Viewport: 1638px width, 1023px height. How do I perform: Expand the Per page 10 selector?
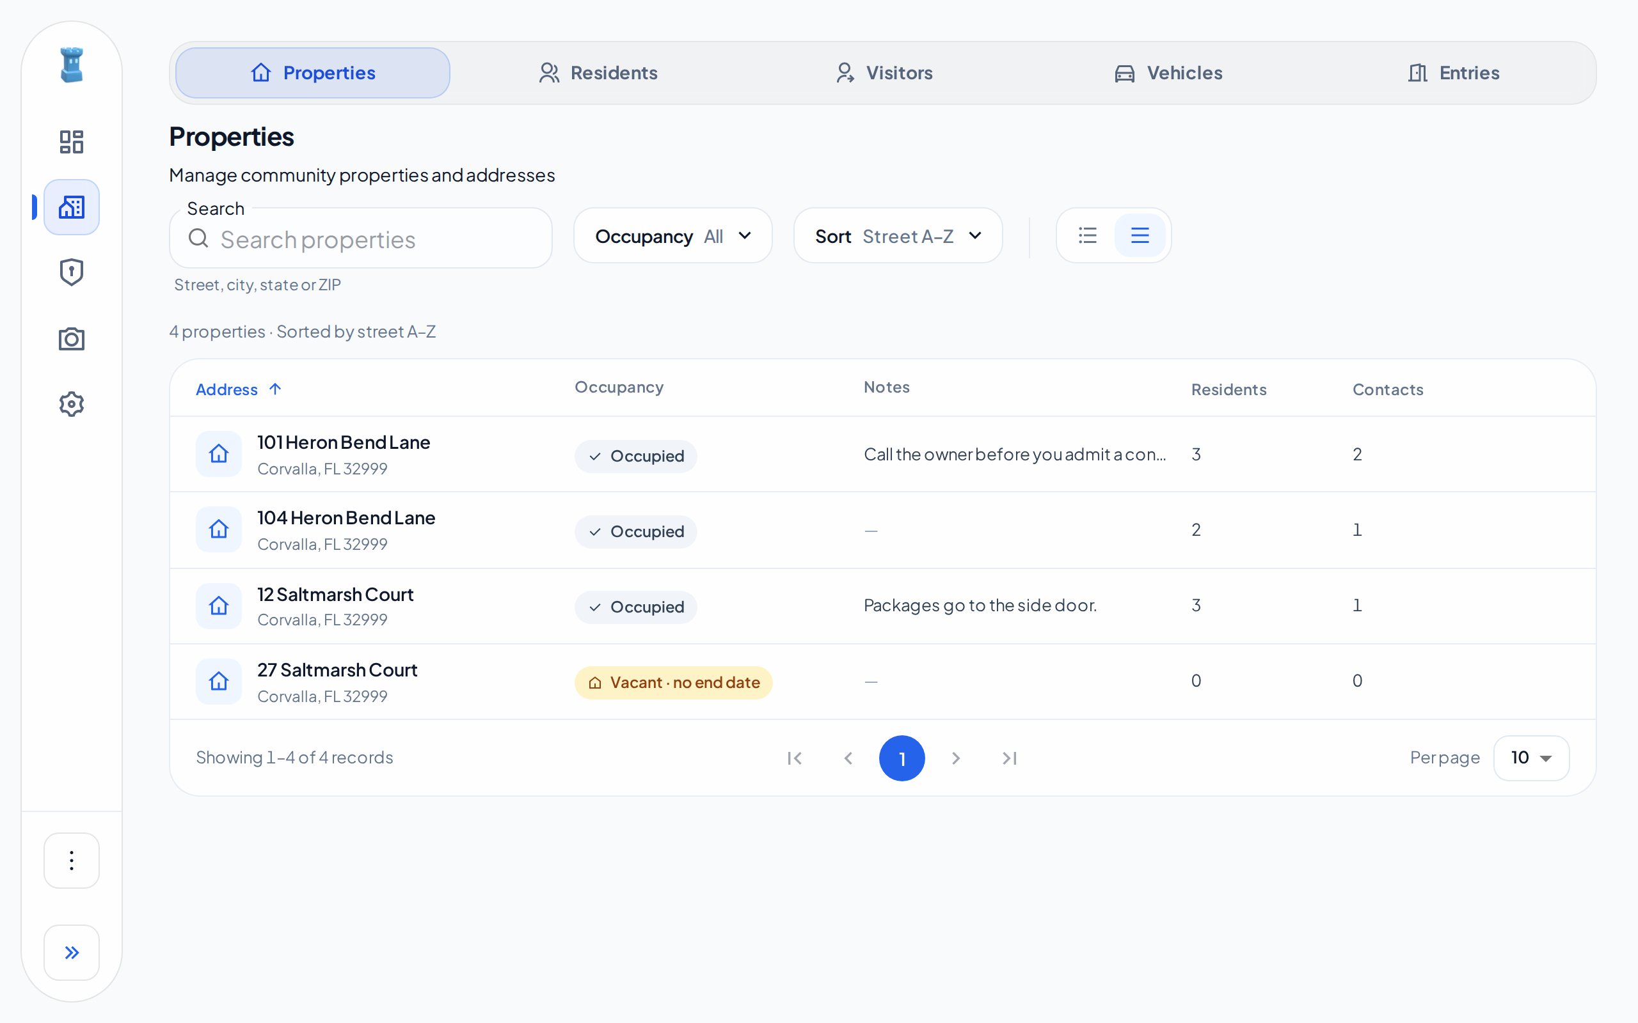(x=1531, y=758)
